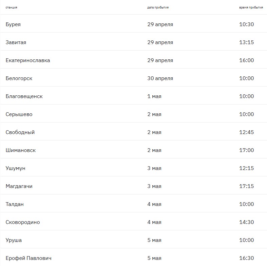267x266 pixels.
Task: Click the Талдан station name
Action: pos(15,204)
